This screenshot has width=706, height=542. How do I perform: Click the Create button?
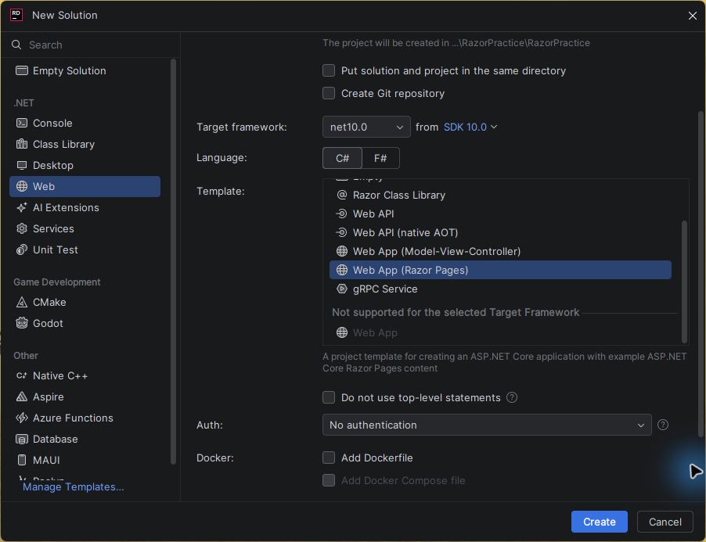(x=600, y=522)
